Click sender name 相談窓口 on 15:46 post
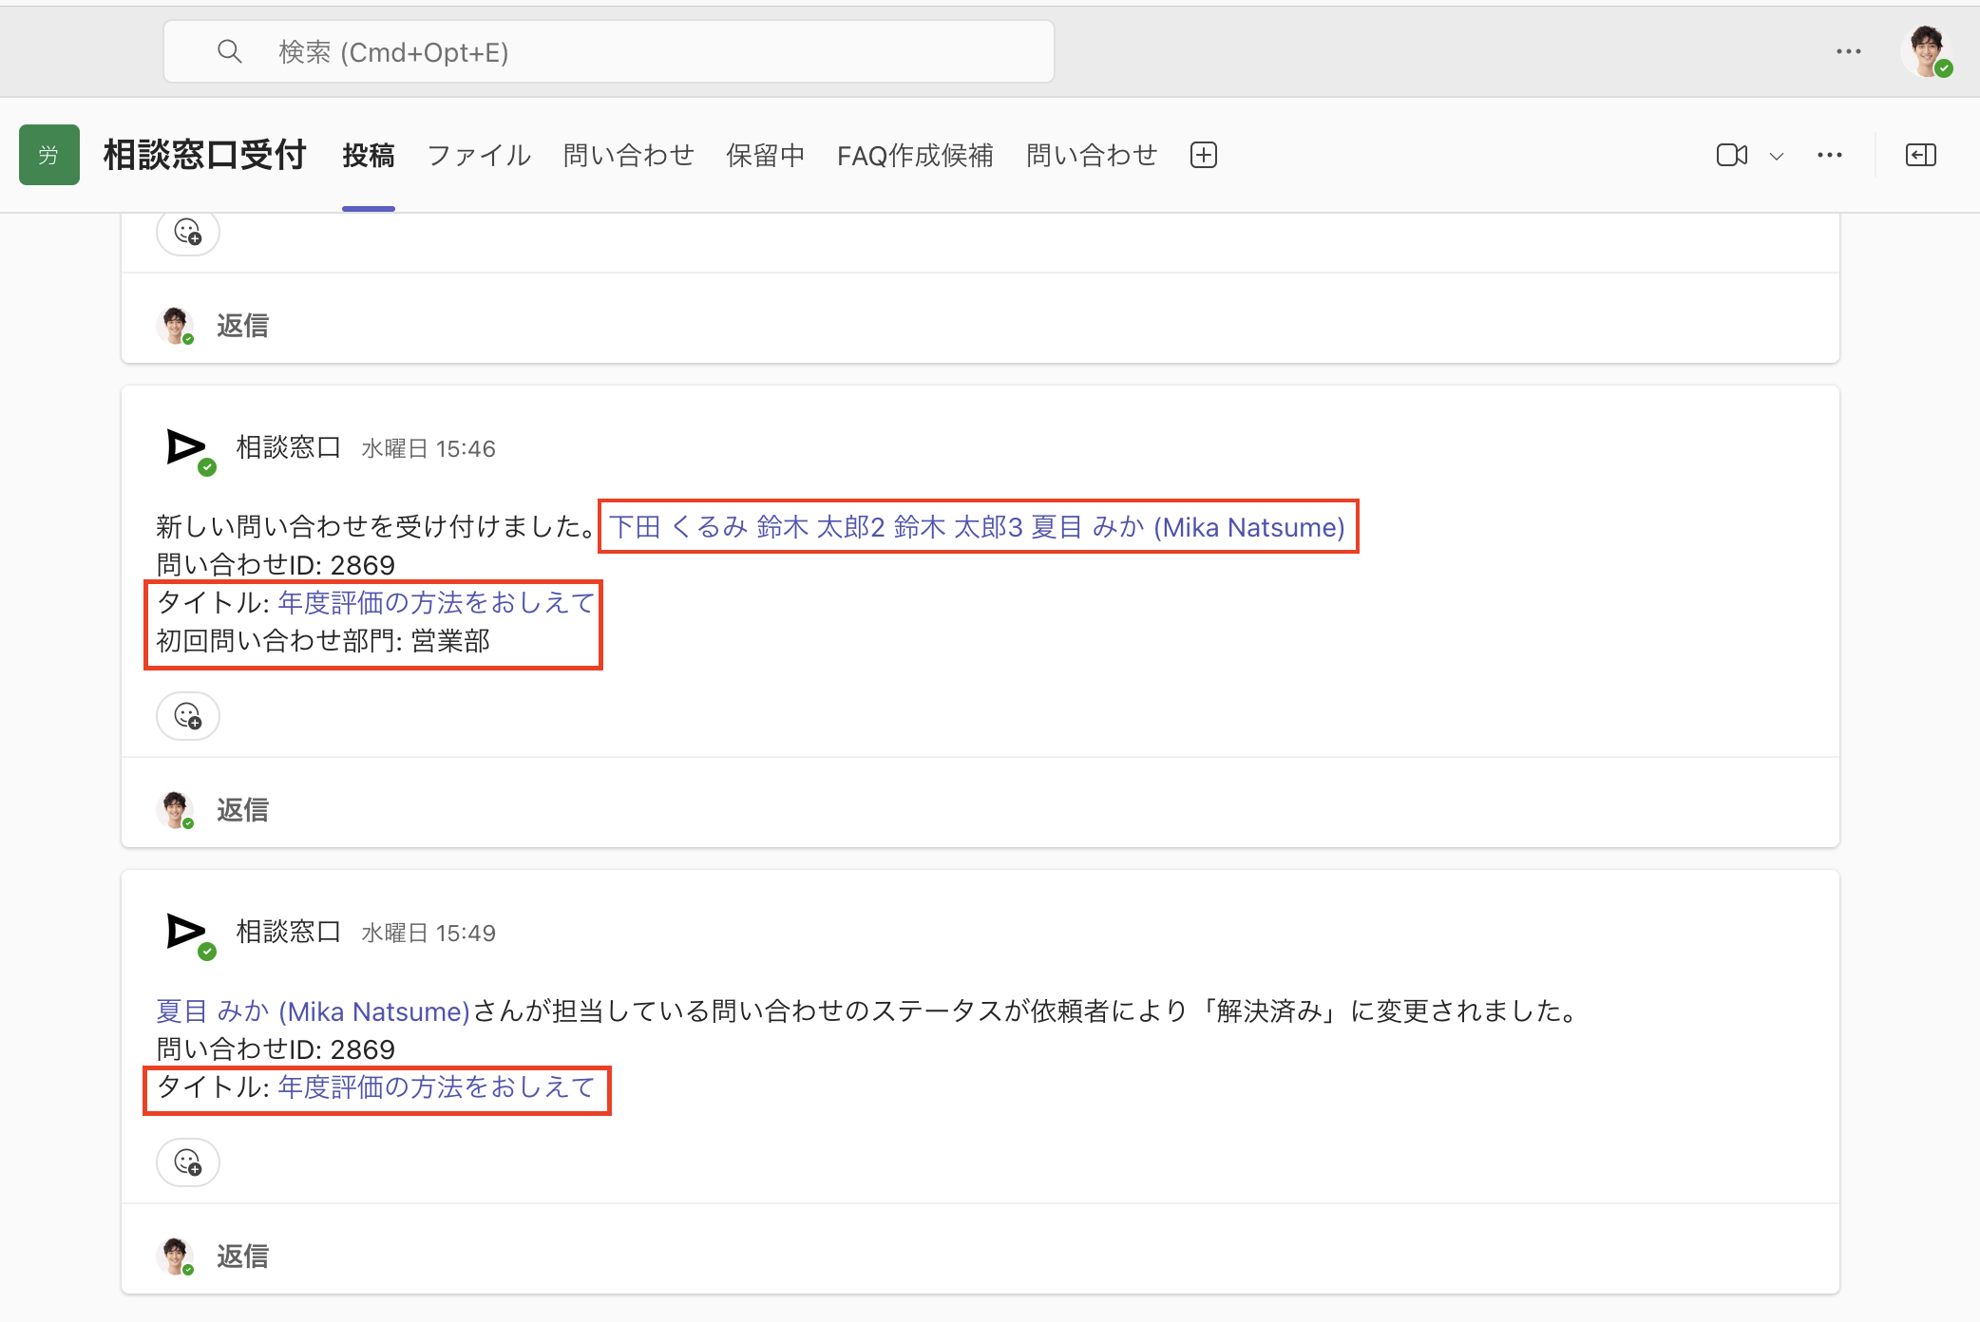 288,447
